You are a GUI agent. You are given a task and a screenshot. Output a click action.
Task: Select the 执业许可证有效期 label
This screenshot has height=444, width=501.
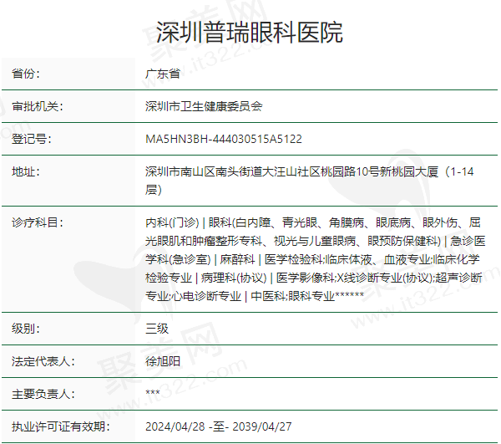(61, 426)
